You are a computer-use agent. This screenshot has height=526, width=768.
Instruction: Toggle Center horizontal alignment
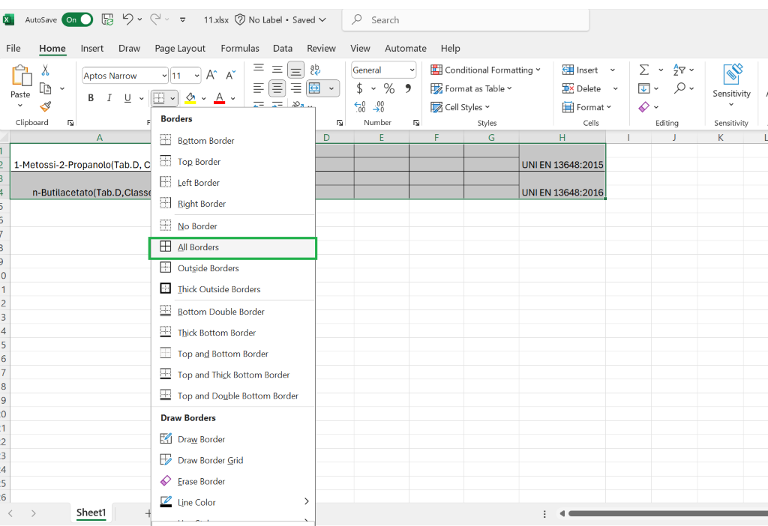click(x=277, y=88)
